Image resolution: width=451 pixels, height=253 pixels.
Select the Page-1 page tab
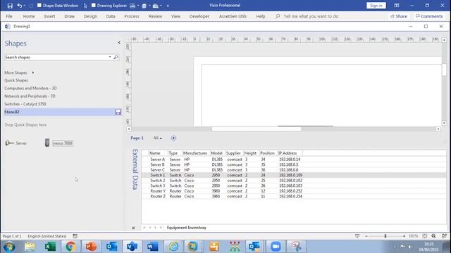[137, 138]
